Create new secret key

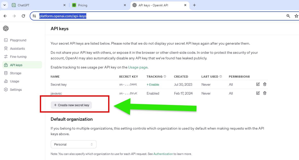point(71,105)
